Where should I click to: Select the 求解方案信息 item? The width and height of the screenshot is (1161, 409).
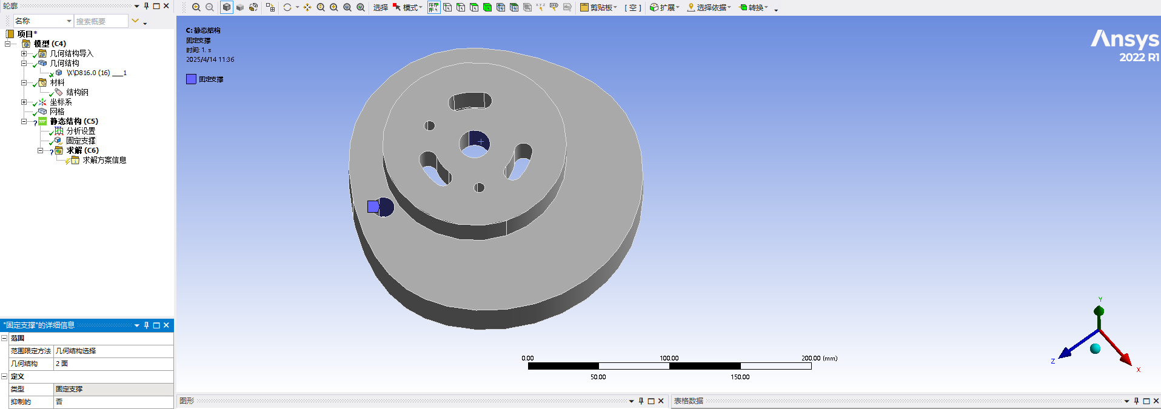[x=104, y=160]
